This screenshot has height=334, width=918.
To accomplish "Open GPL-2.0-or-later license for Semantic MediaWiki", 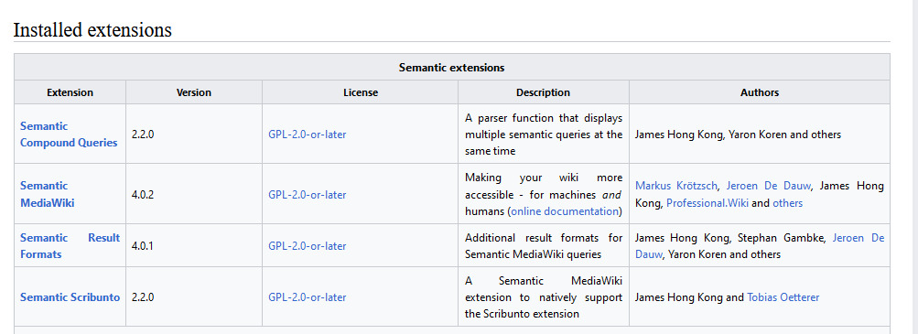I will click(x=307, y=195).
